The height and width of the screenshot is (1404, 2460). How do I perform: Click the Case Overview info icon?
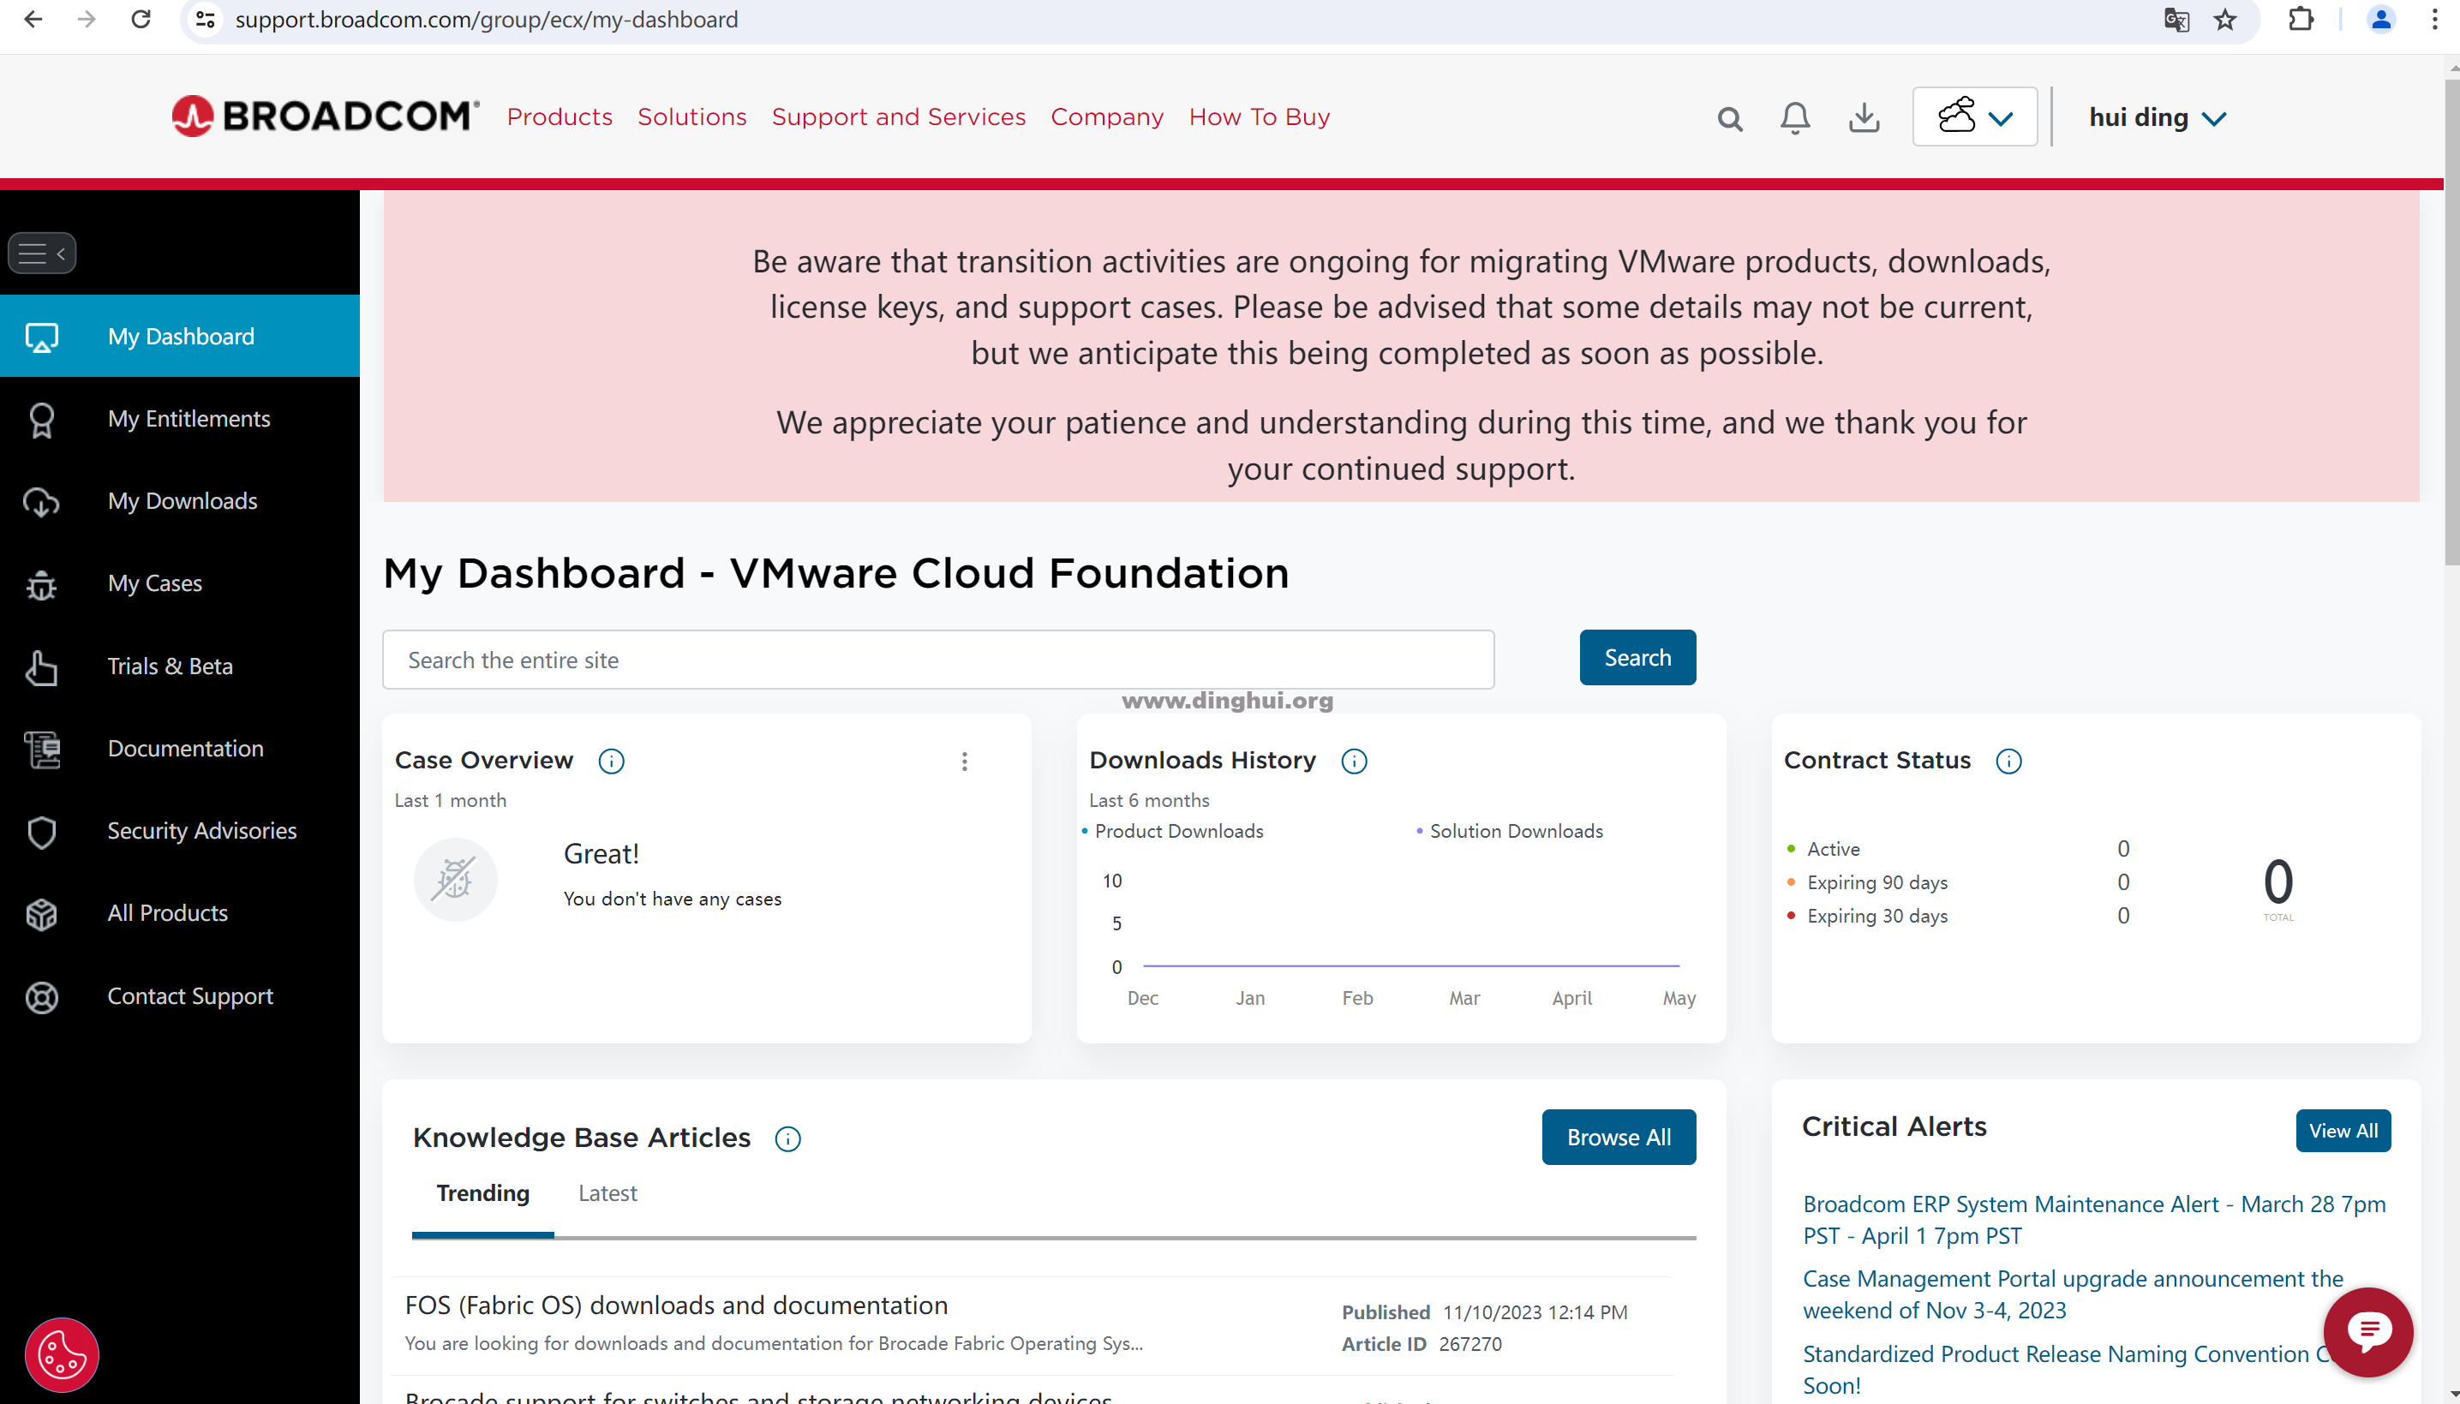coord(610,761)
